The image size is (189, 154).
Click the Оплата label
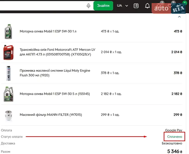[x=6, y=130]
